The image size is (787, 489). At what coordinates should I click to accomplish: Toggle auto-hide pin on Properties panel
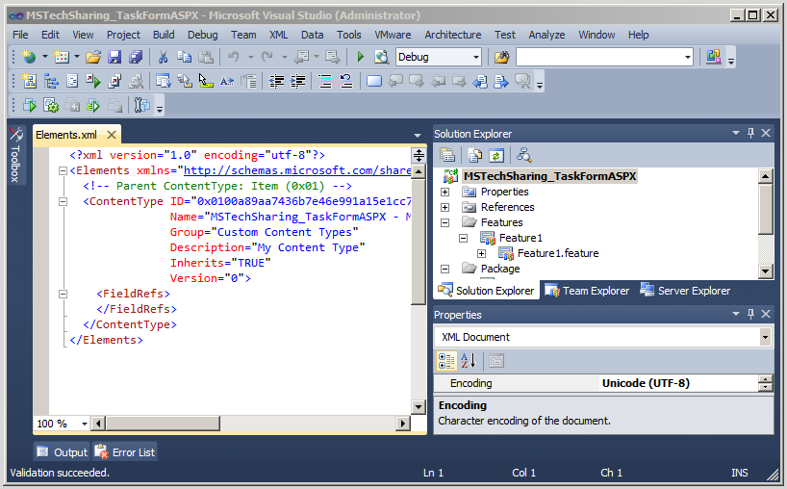[x=750, y=314]
